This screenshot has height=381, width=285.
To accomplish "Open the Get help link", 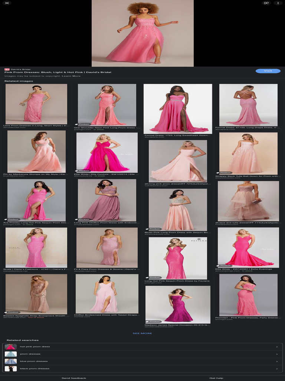I will point(216,378).
